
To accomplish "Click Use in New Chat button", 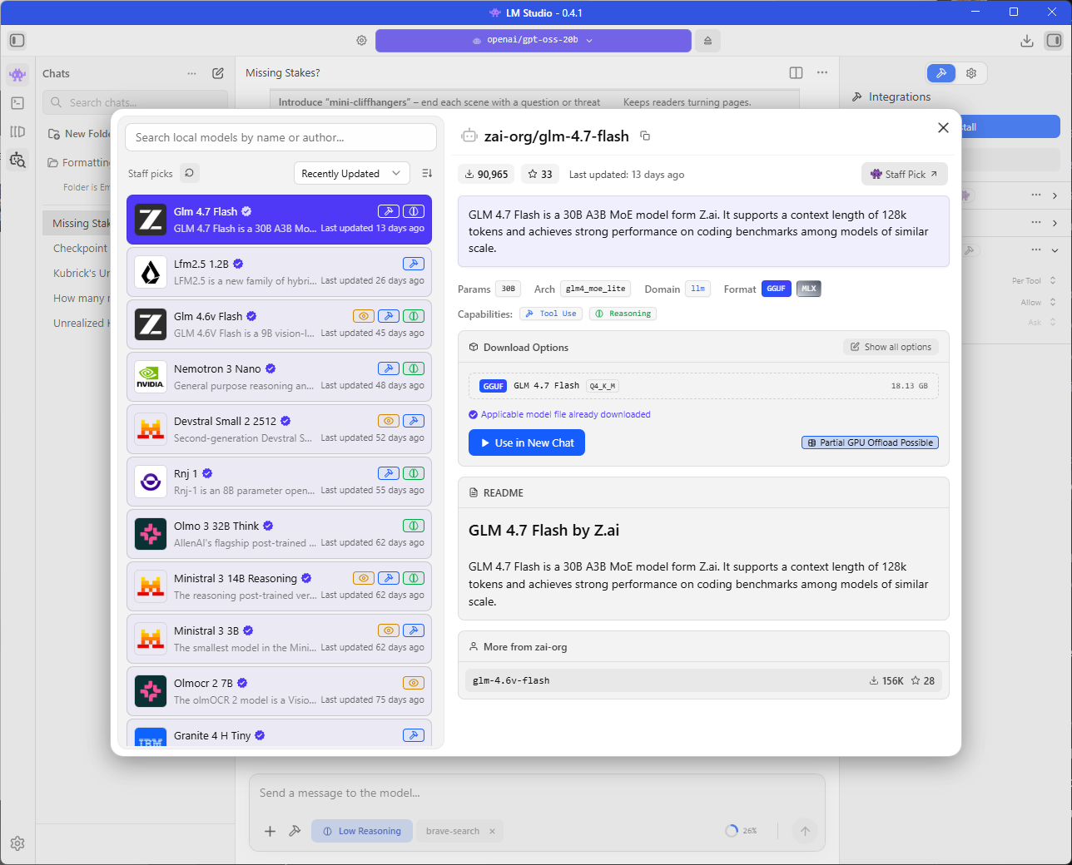I will 527,442.
